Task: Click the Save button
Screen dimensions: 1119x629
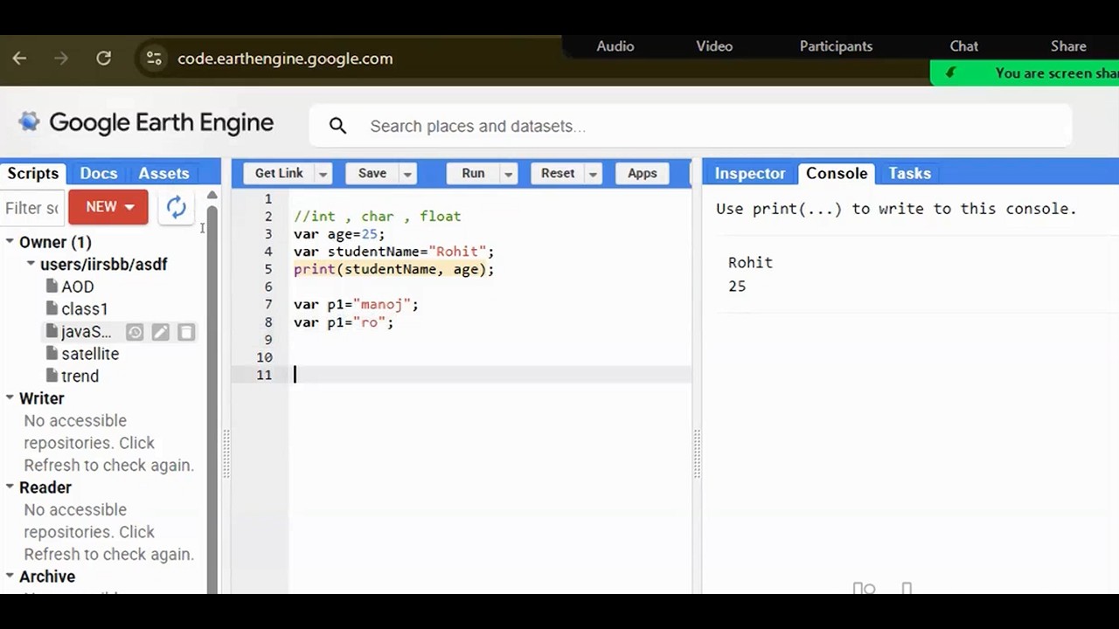Action: coord(372,173)
